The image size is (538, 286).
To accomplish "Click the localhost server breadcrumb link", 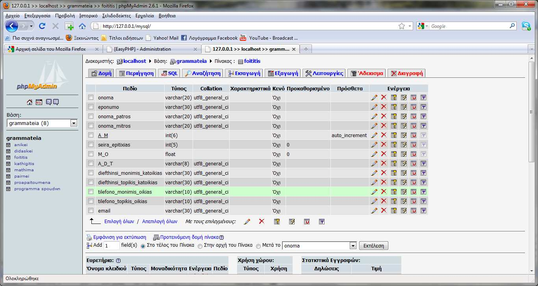I will (134, 61).
